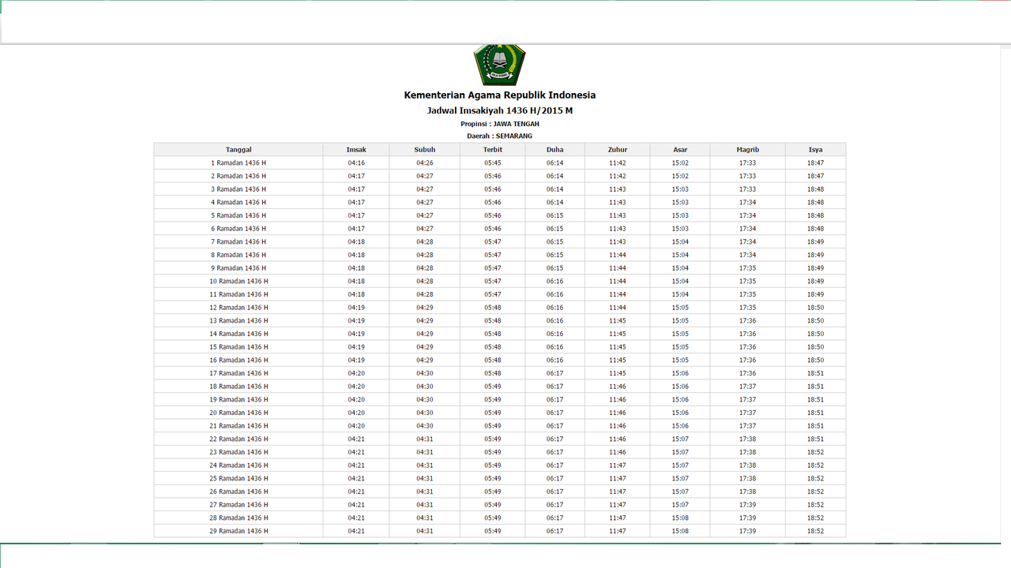Select the Magrib column header
Screen dimensions: 1011x568
click(748, 150)
